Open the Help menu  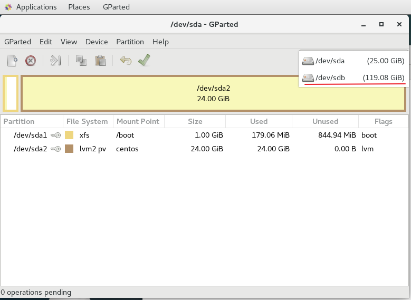(160, 42)
